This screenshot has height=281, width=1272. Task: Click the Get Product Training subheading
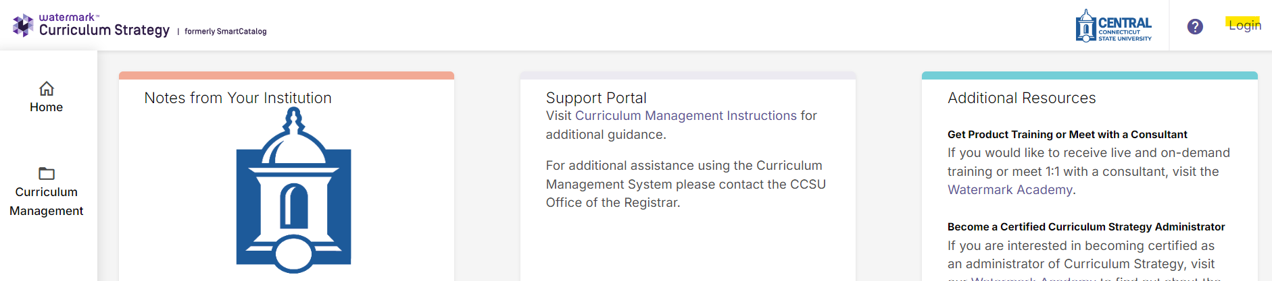pos(1067,135)
